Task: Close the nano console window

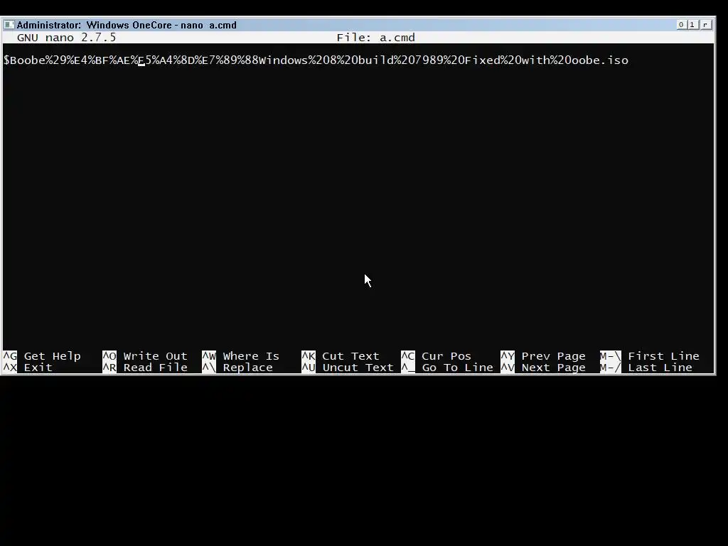Action: (705, 25)
